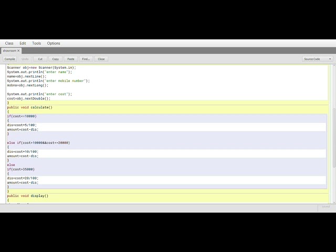Screen dimensions: 336x252
Task: Click the line "name=obj.nextLine();"
Action: click(27, 77)
